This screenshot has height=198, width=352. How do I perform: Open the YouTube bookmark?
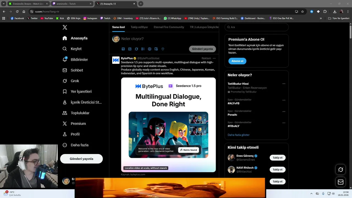click(47, 18)
